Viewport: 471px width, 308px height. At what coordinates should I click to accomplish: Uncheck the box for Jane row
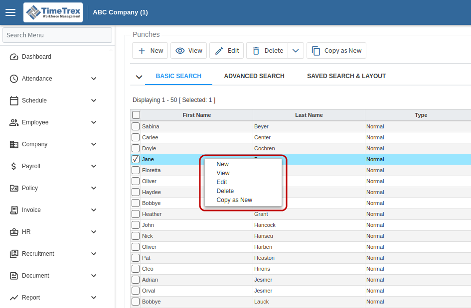[x=136, y=159]
